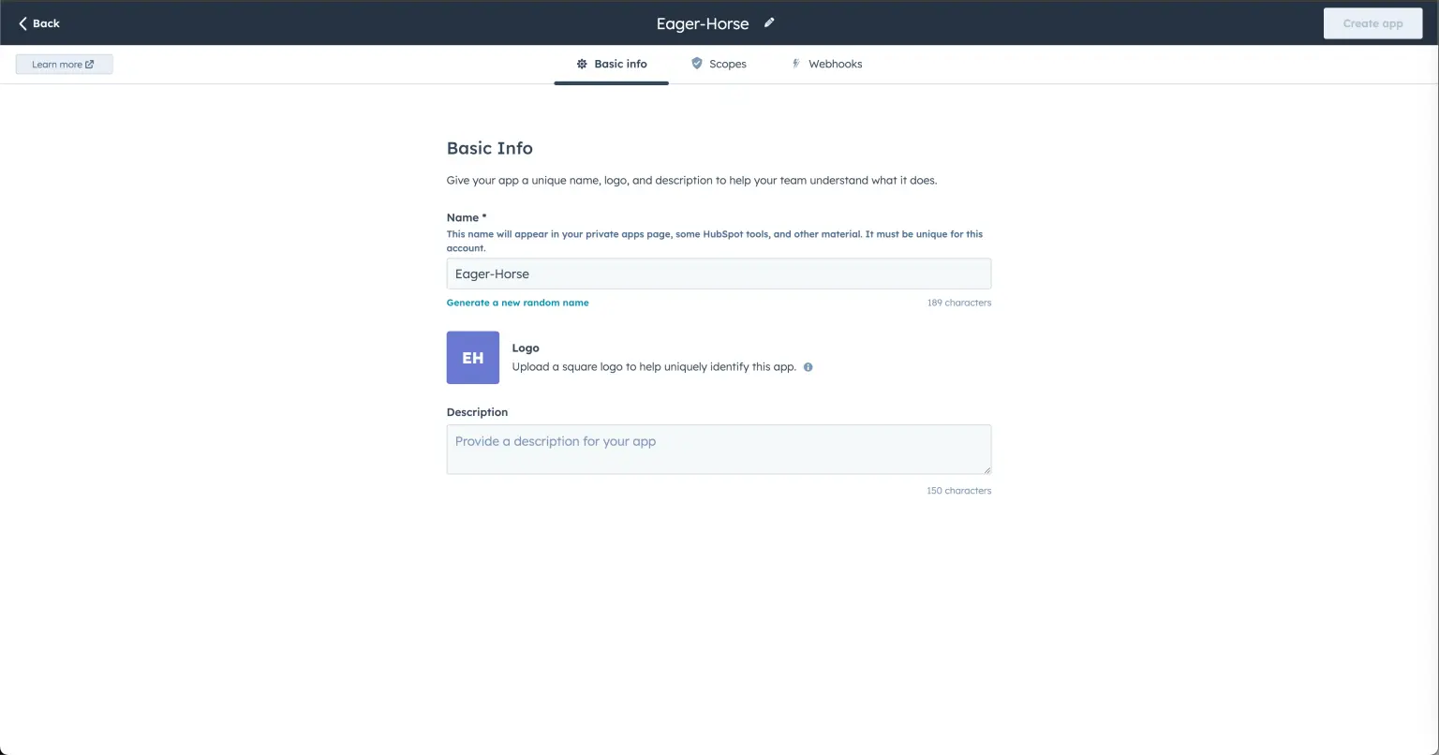This screenshot has height=755, width=1439.
Task: Click the lightning bolt icon beside Webhooks
Action: tap(796, 64)
